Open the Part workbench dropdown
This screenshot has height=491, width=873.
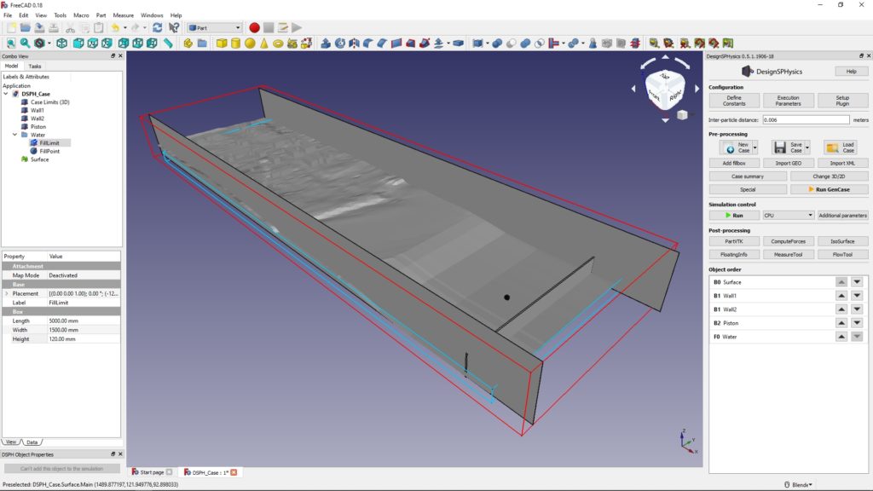(x=214, y=28)
